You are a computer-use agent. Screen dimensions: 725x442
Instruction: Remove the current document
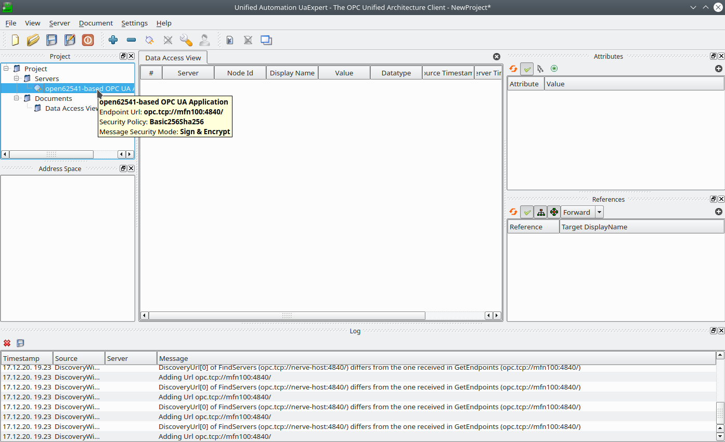click(x=248, y=40)
